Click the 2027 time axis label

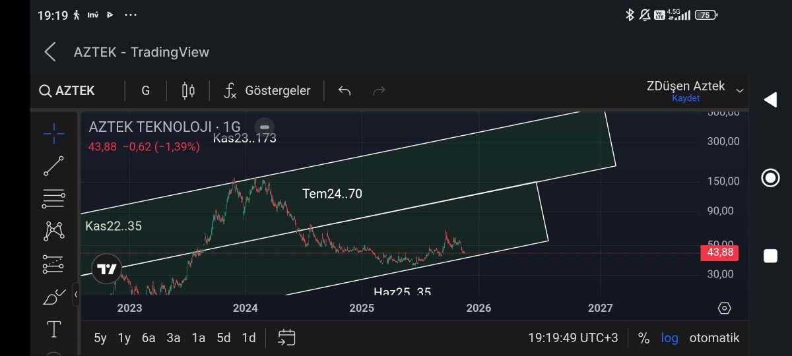coord(601,308)
